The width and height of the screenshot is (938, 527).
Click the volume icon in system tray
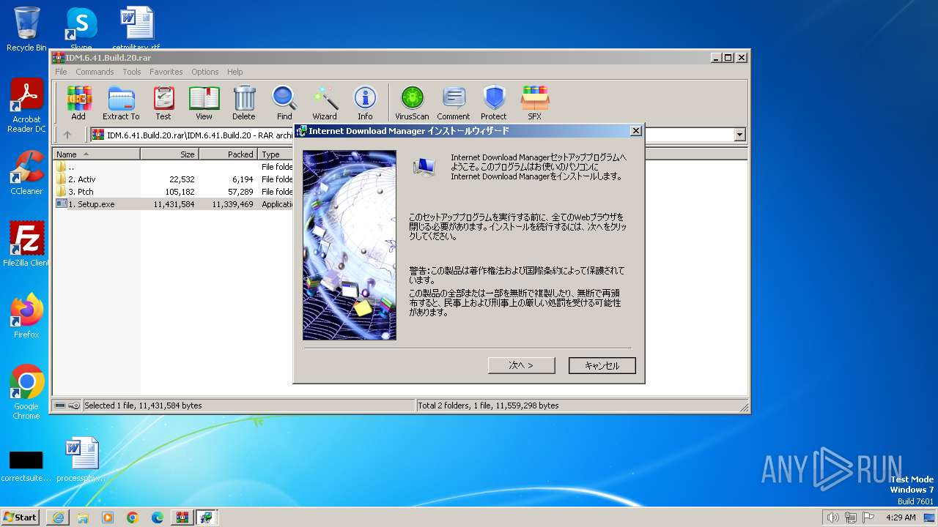(833, 517)
